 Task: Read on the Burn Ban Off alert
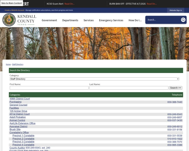[152, 4]
